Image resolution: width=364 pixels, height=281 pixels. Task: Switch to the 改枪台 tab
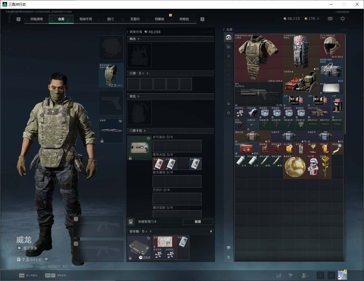[184, 19]
